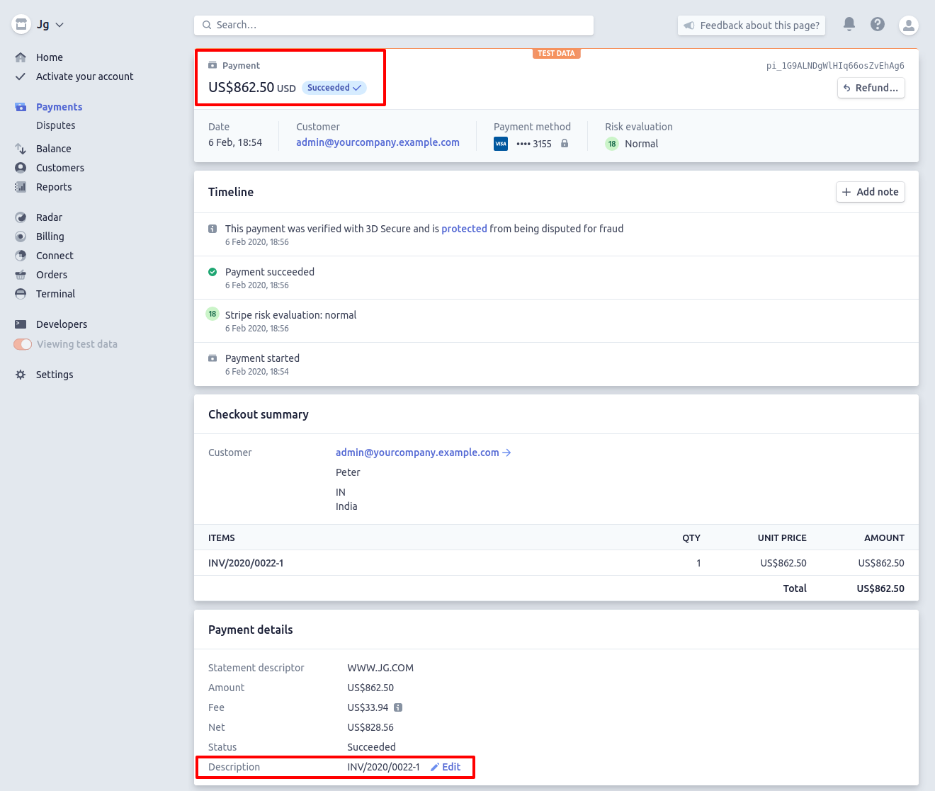935x791 pixels.
Task: Open Customers from the sidebar
Action: (x=59, y=168)
